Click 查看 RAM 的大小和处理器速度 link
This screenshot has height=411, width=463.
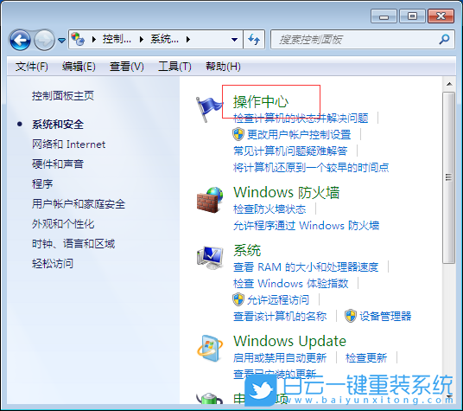[306, 267]
